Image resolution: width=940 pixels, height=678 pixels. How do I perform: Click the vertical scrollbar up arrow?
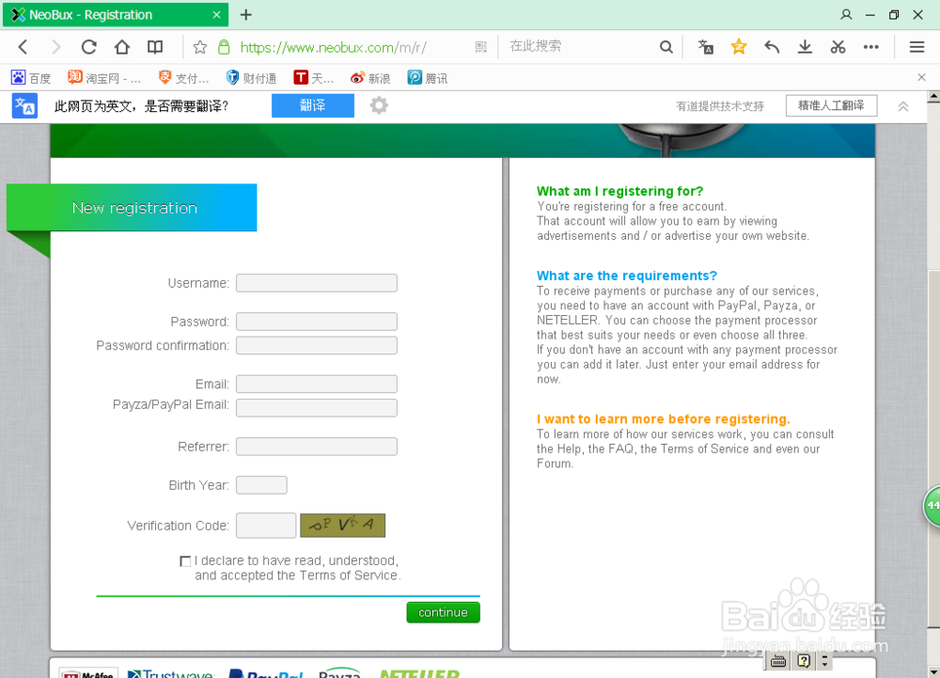(933, 97)
